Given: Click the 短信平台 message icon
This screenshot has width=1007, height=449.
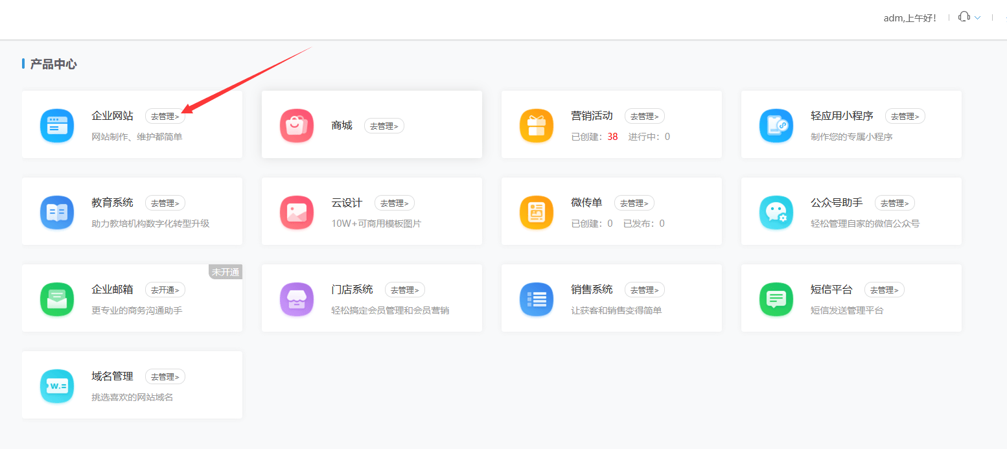Looking at the screenshot, I should 776,299.
